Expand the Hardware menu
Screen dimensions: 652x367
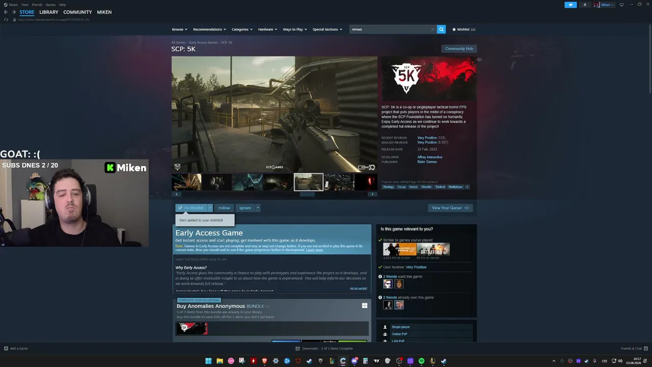coord(267,30)
